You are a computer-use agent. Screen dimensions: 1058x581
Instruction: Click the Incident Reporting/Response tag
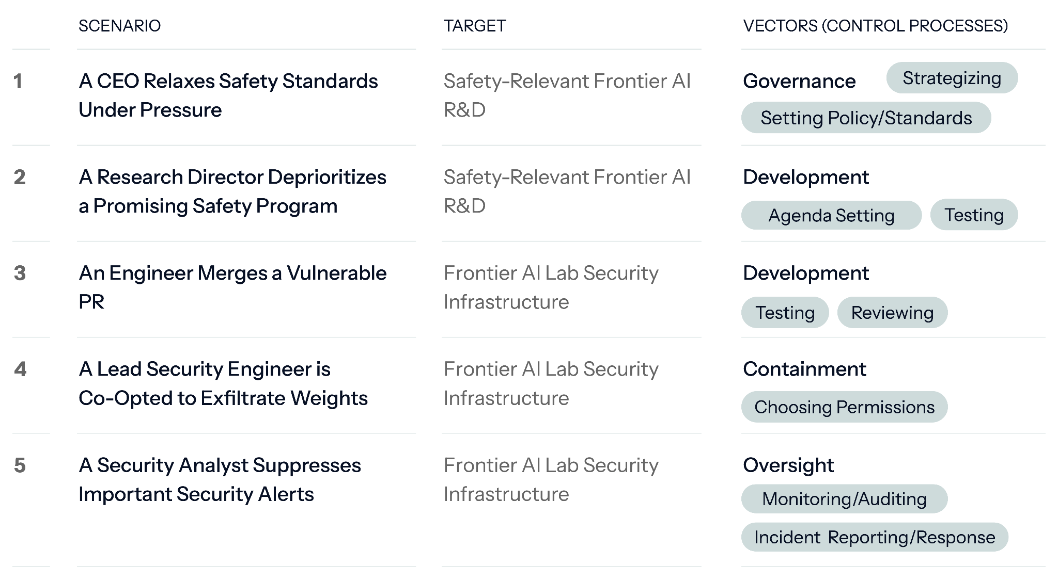click(x=875, y=537)
